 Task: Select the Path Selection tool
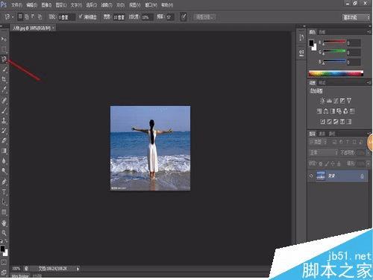pos(4,202)
